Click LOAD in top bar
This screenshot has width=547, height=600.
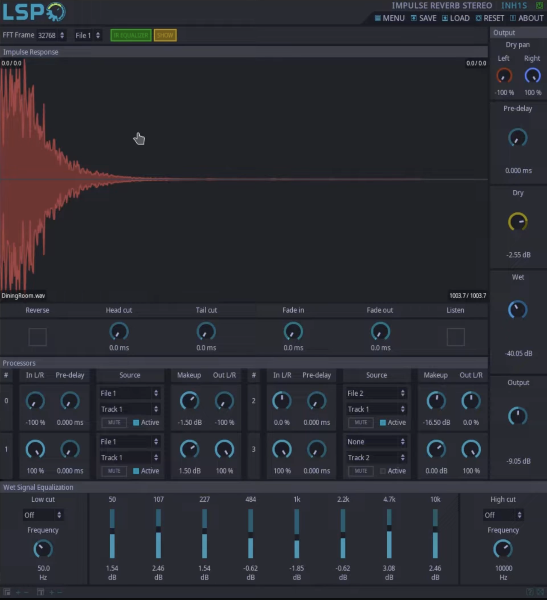click(x=456, y=18)
